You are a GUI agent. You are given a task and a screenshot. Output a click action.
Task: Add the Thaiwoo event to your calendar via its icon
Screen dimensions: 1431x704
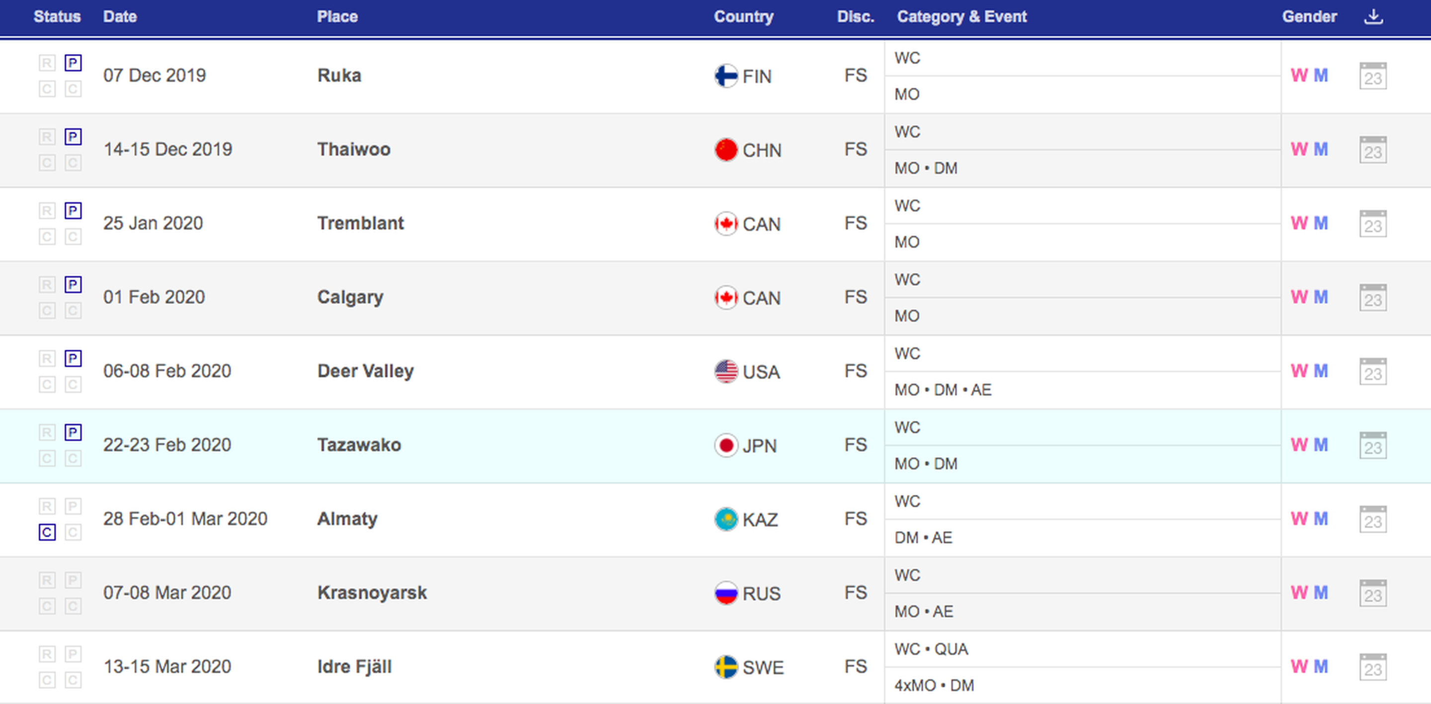(1373, 150)
